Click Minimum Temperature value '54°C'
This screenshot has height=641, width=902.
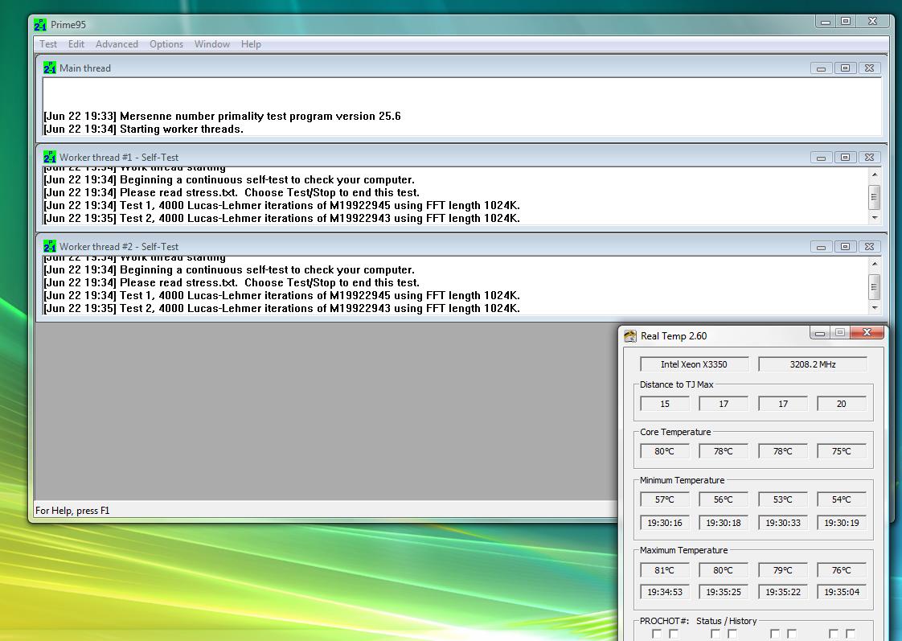841,499
